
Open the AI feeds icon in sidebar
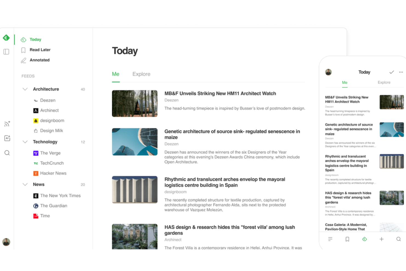pyautogui.click(x=7, y=138)
